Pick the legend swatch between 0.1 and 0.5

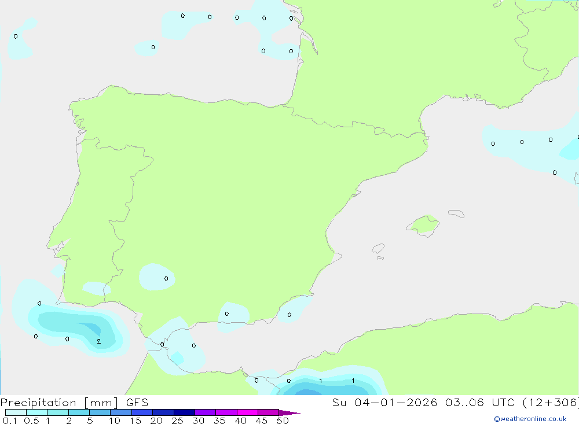tap(16, 412)
